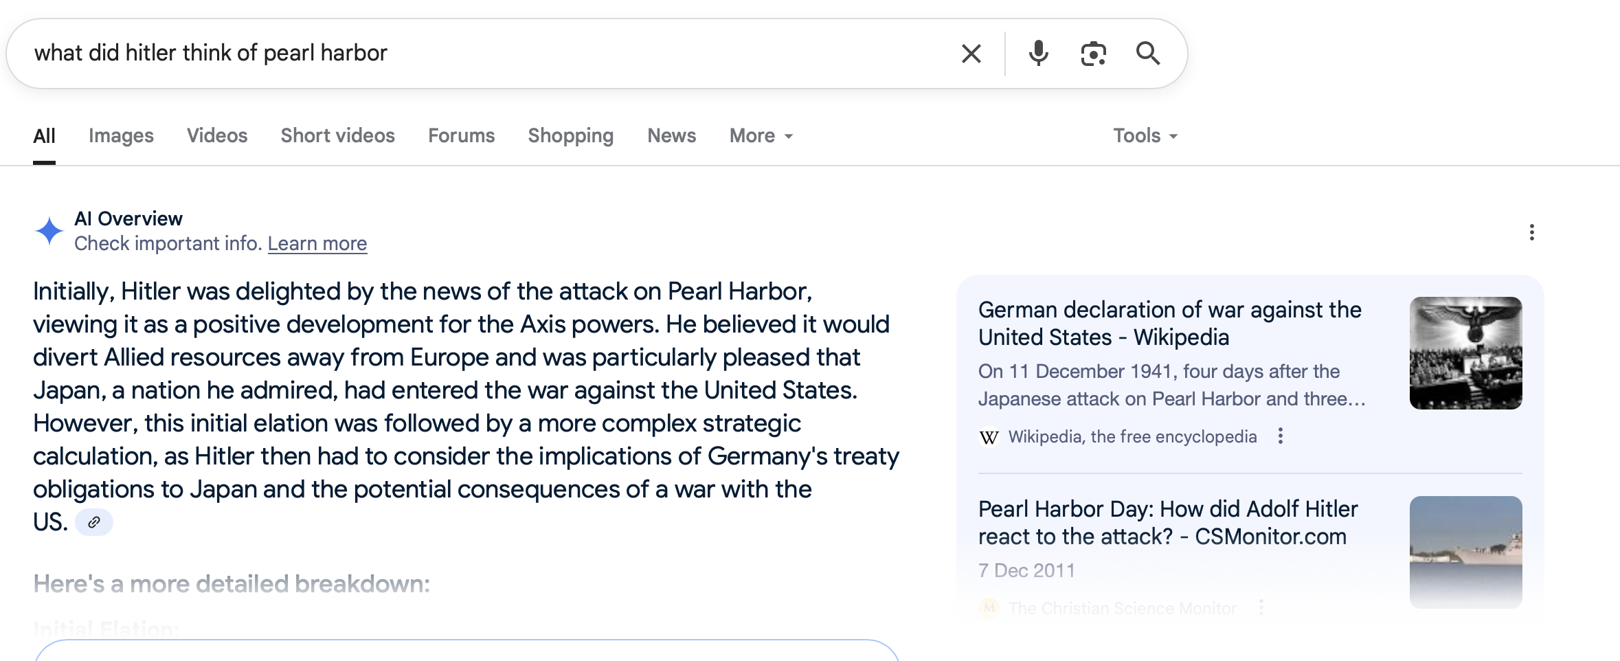Submit search with magnifying glass icon
The image size is (1620, 661).
coord(1148,54)
